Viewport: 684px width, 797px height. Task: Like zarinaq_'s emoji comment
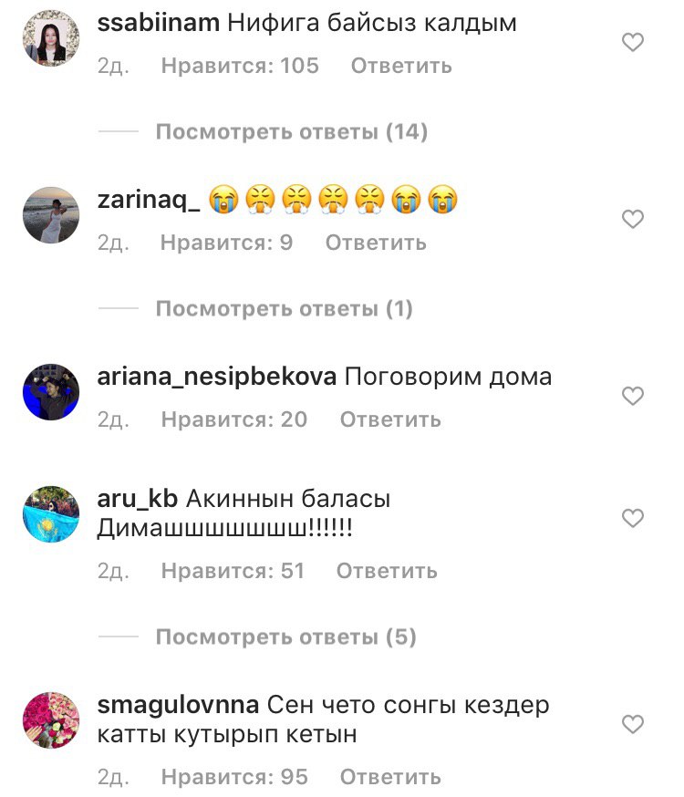tap(633, 219)
